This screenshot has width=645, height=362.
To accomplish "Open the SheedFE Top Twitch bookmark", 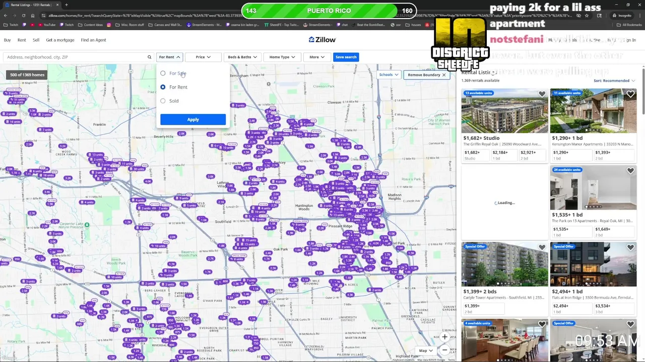I will 282,25.
